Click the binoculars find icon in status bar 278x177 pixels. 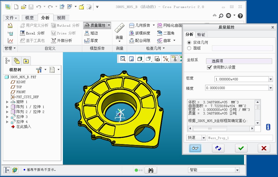(x=151, y=170)
